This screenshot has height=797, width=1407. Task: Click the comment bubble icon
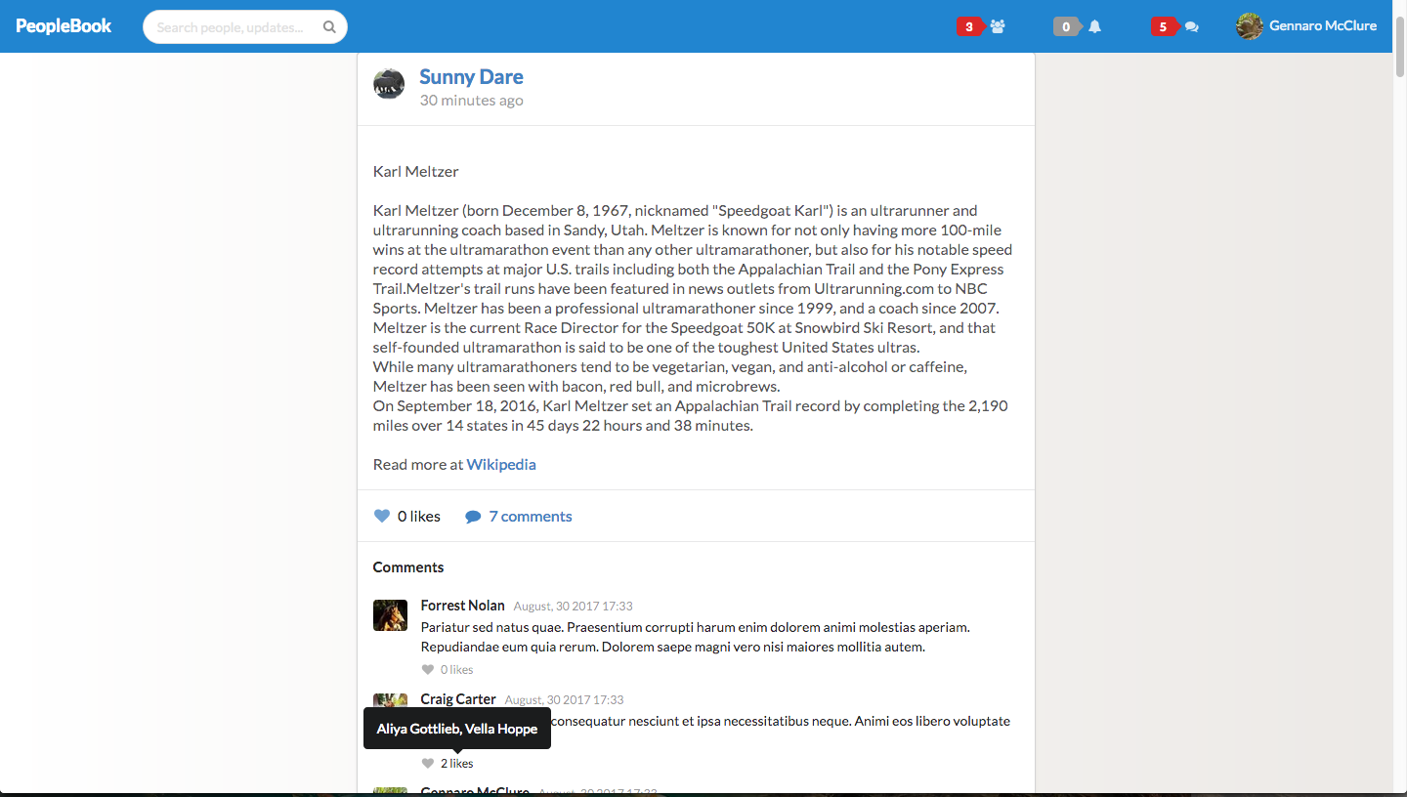click(473, 517)
